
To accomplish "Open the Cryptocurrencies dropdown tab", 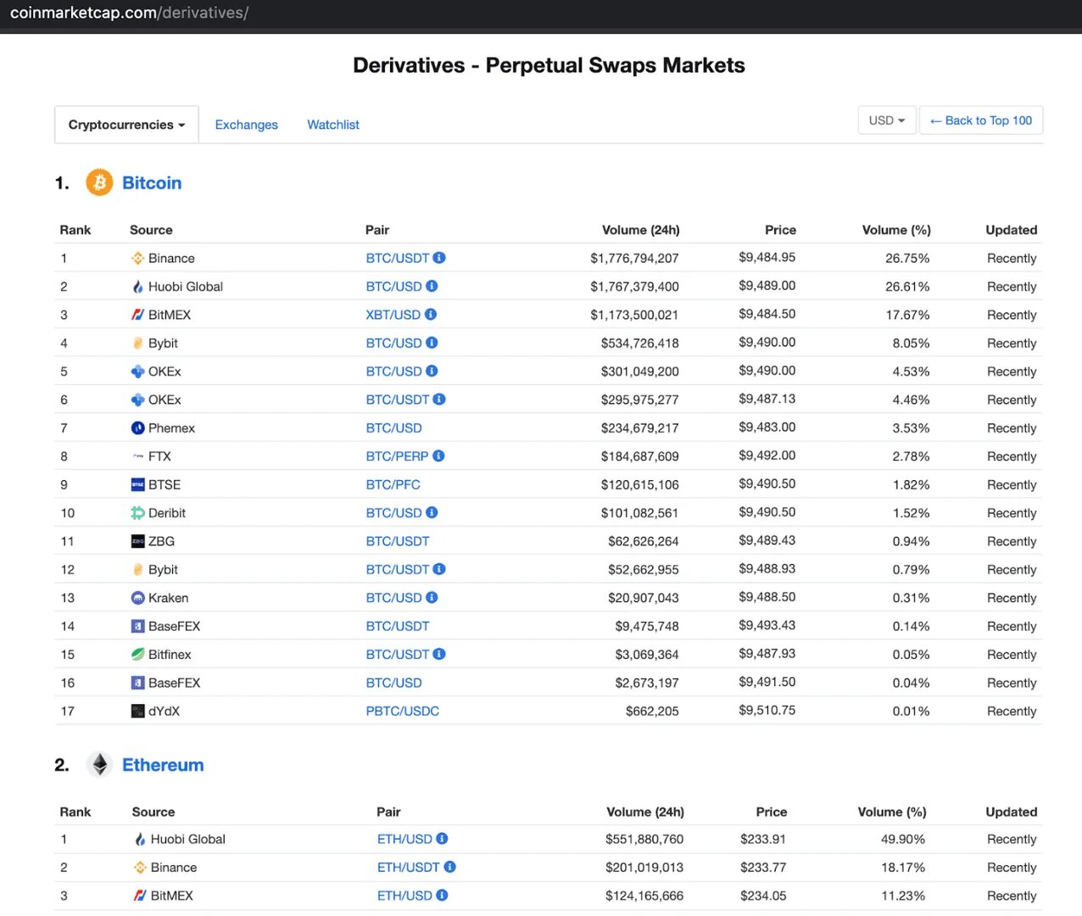I will (127, 125).
